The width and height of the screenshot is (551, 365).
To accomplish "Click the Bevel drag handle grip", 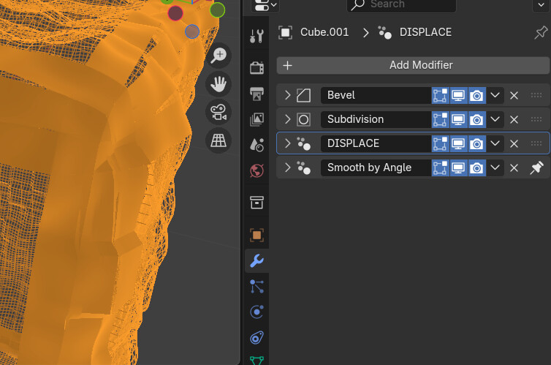I will [x=536, y=95].
